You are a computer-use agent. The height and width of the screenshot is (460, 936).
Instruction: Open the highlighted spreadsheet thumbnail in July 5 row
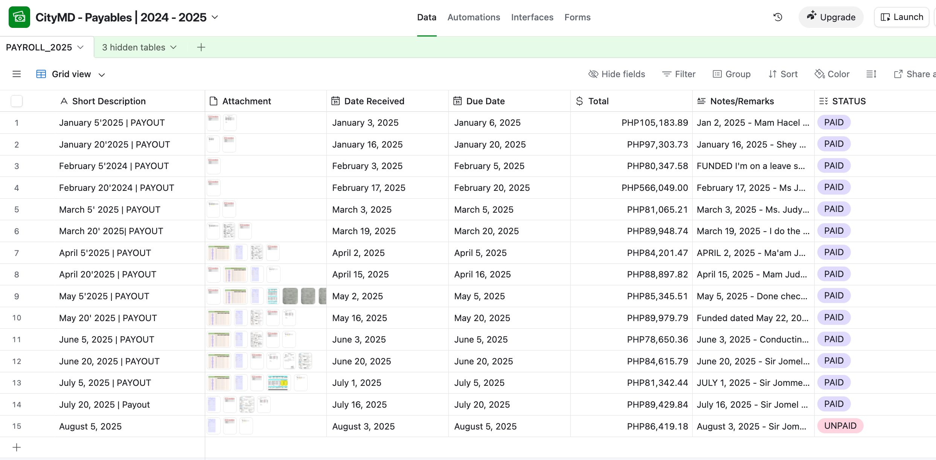tap(278, 383)
